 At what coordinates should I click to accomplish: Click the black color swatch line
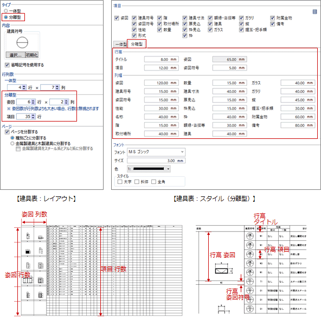click(x=149, y=169)
